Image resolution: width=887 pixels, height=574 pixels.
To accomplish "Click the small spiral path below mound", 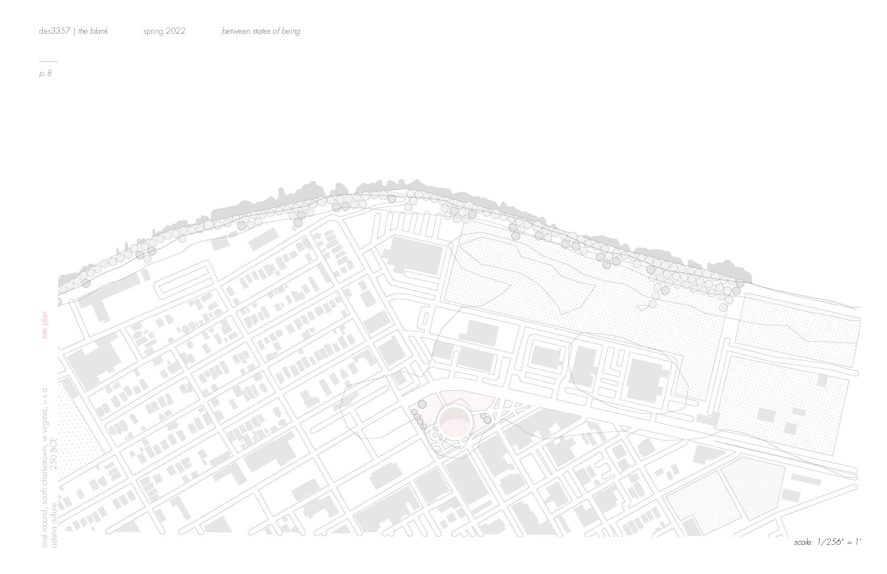I will pyautogui.click(x=434, y=435).
